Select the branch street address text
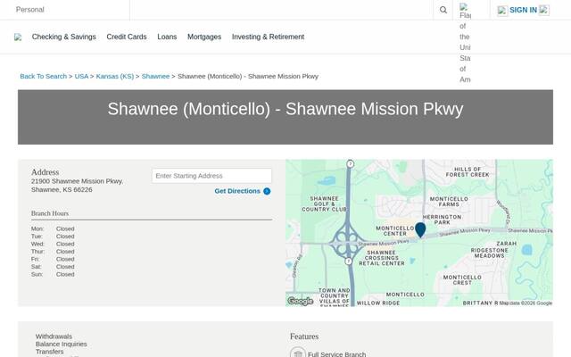The height and width of the screenshot is (357, 571). point(78,181)
